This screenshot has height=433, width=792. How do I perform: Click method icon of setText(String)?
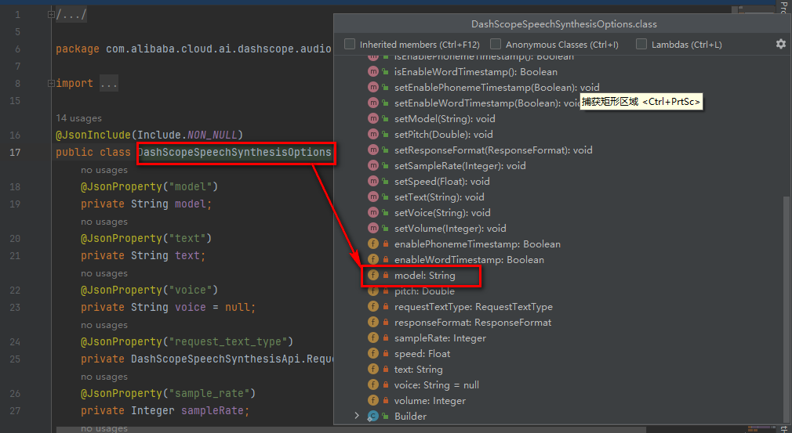(373, 197)
